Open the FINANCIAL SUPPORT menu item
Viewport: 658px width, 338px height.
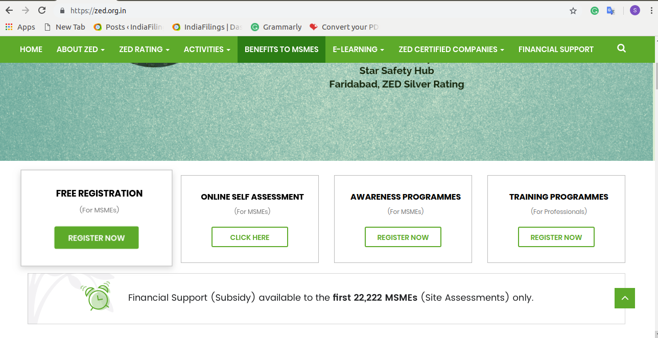point(556,50)
